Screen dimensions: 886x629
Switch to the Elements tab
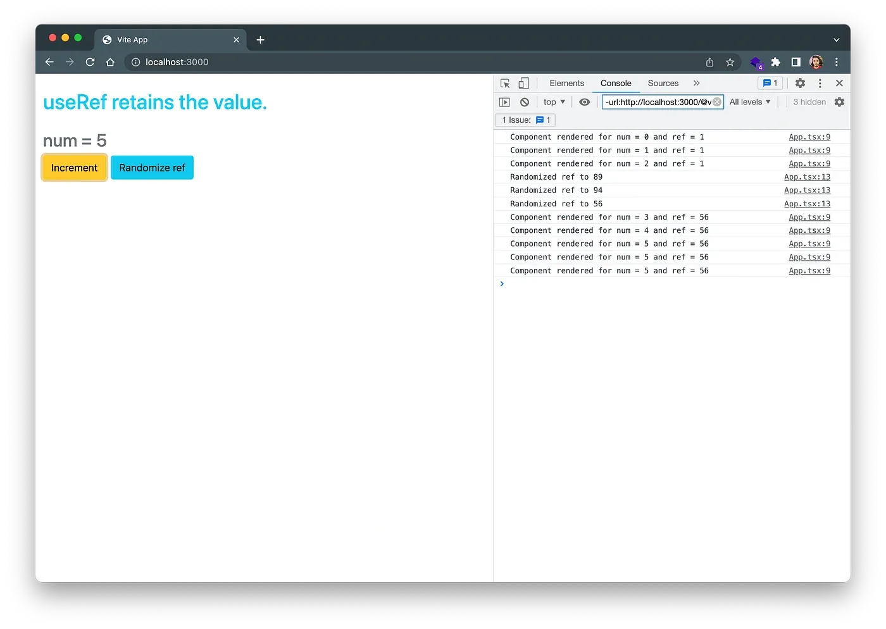click(x=567, y=83)
